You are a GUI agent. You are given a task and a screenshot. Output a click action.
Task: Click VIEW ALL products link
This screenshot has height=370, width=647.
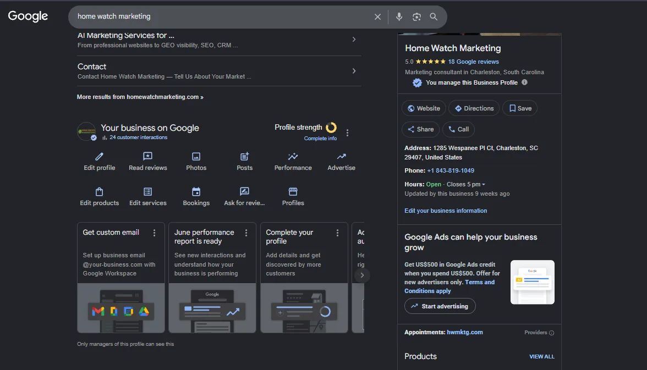542,356
